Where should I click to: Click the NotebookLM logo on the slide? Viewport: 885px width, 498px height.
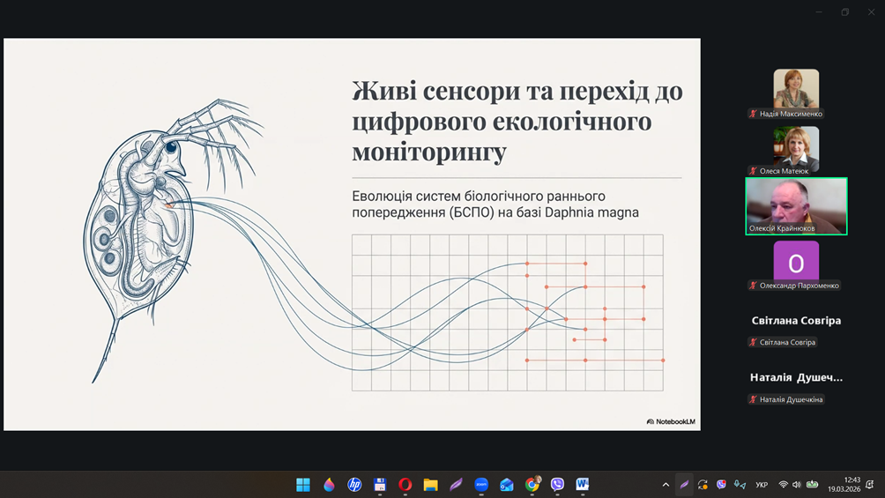tap(671, 421)
